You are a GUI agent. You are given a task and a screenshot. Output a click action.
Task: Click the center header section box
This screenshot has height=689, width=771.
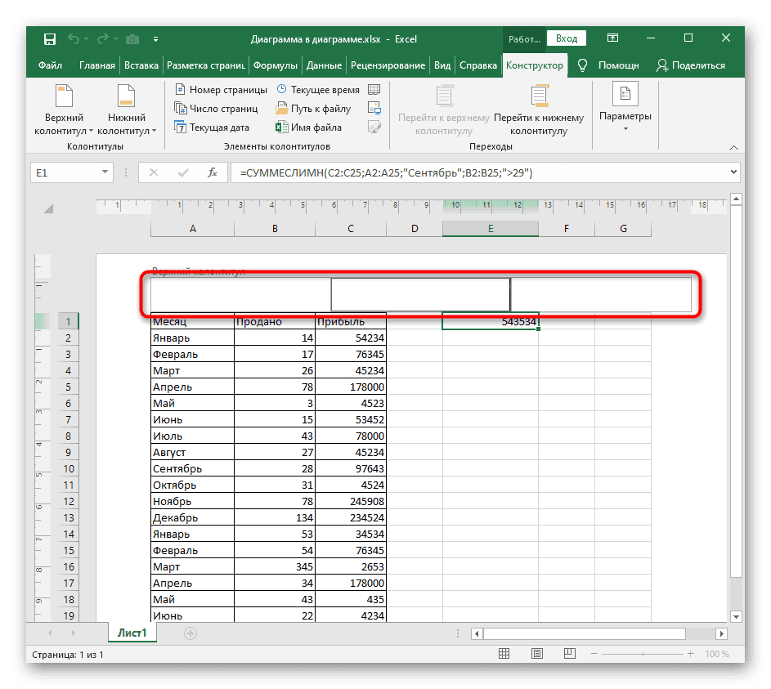pos(420,294)
